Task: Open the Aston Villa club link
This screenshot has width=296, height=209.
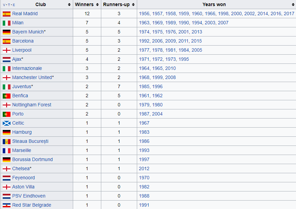Action: point(23,187)
